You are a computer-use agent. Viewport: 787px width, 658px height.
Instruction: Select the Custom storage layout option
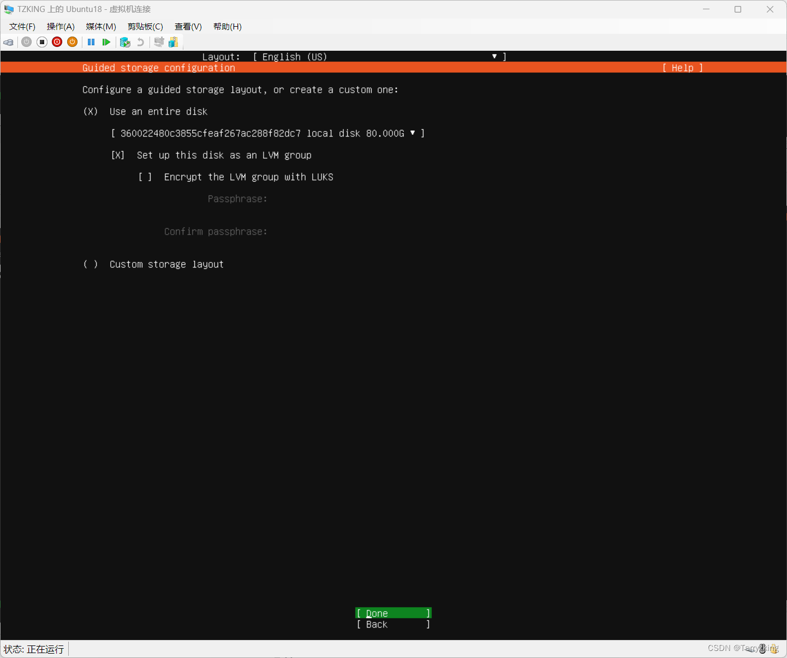point(153,264)
